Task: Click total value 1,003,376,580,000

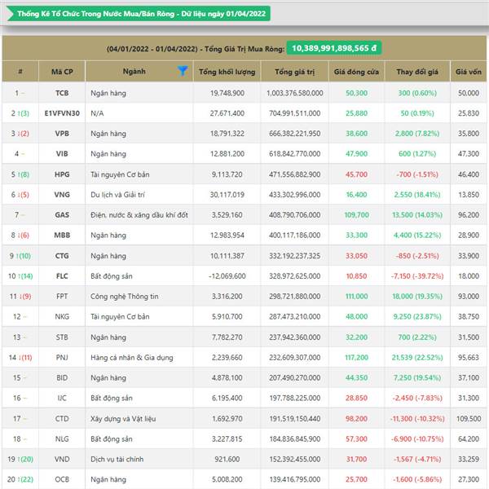Action: [x=295, y=93]
